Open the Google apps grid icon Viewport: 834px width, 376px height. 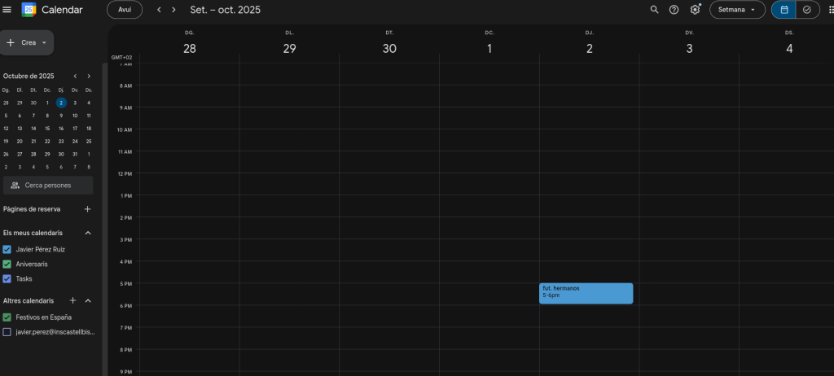point(830,10)
